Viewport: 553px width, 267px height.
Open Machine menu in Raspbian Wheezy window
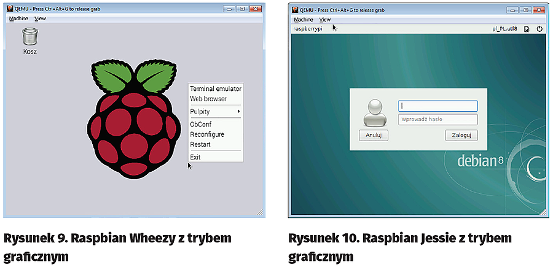point(18,18)
